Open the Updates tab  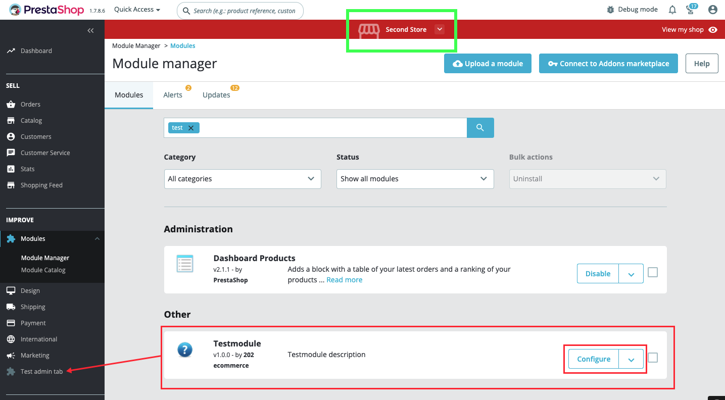pyautogui.click(x=216, y=95)
